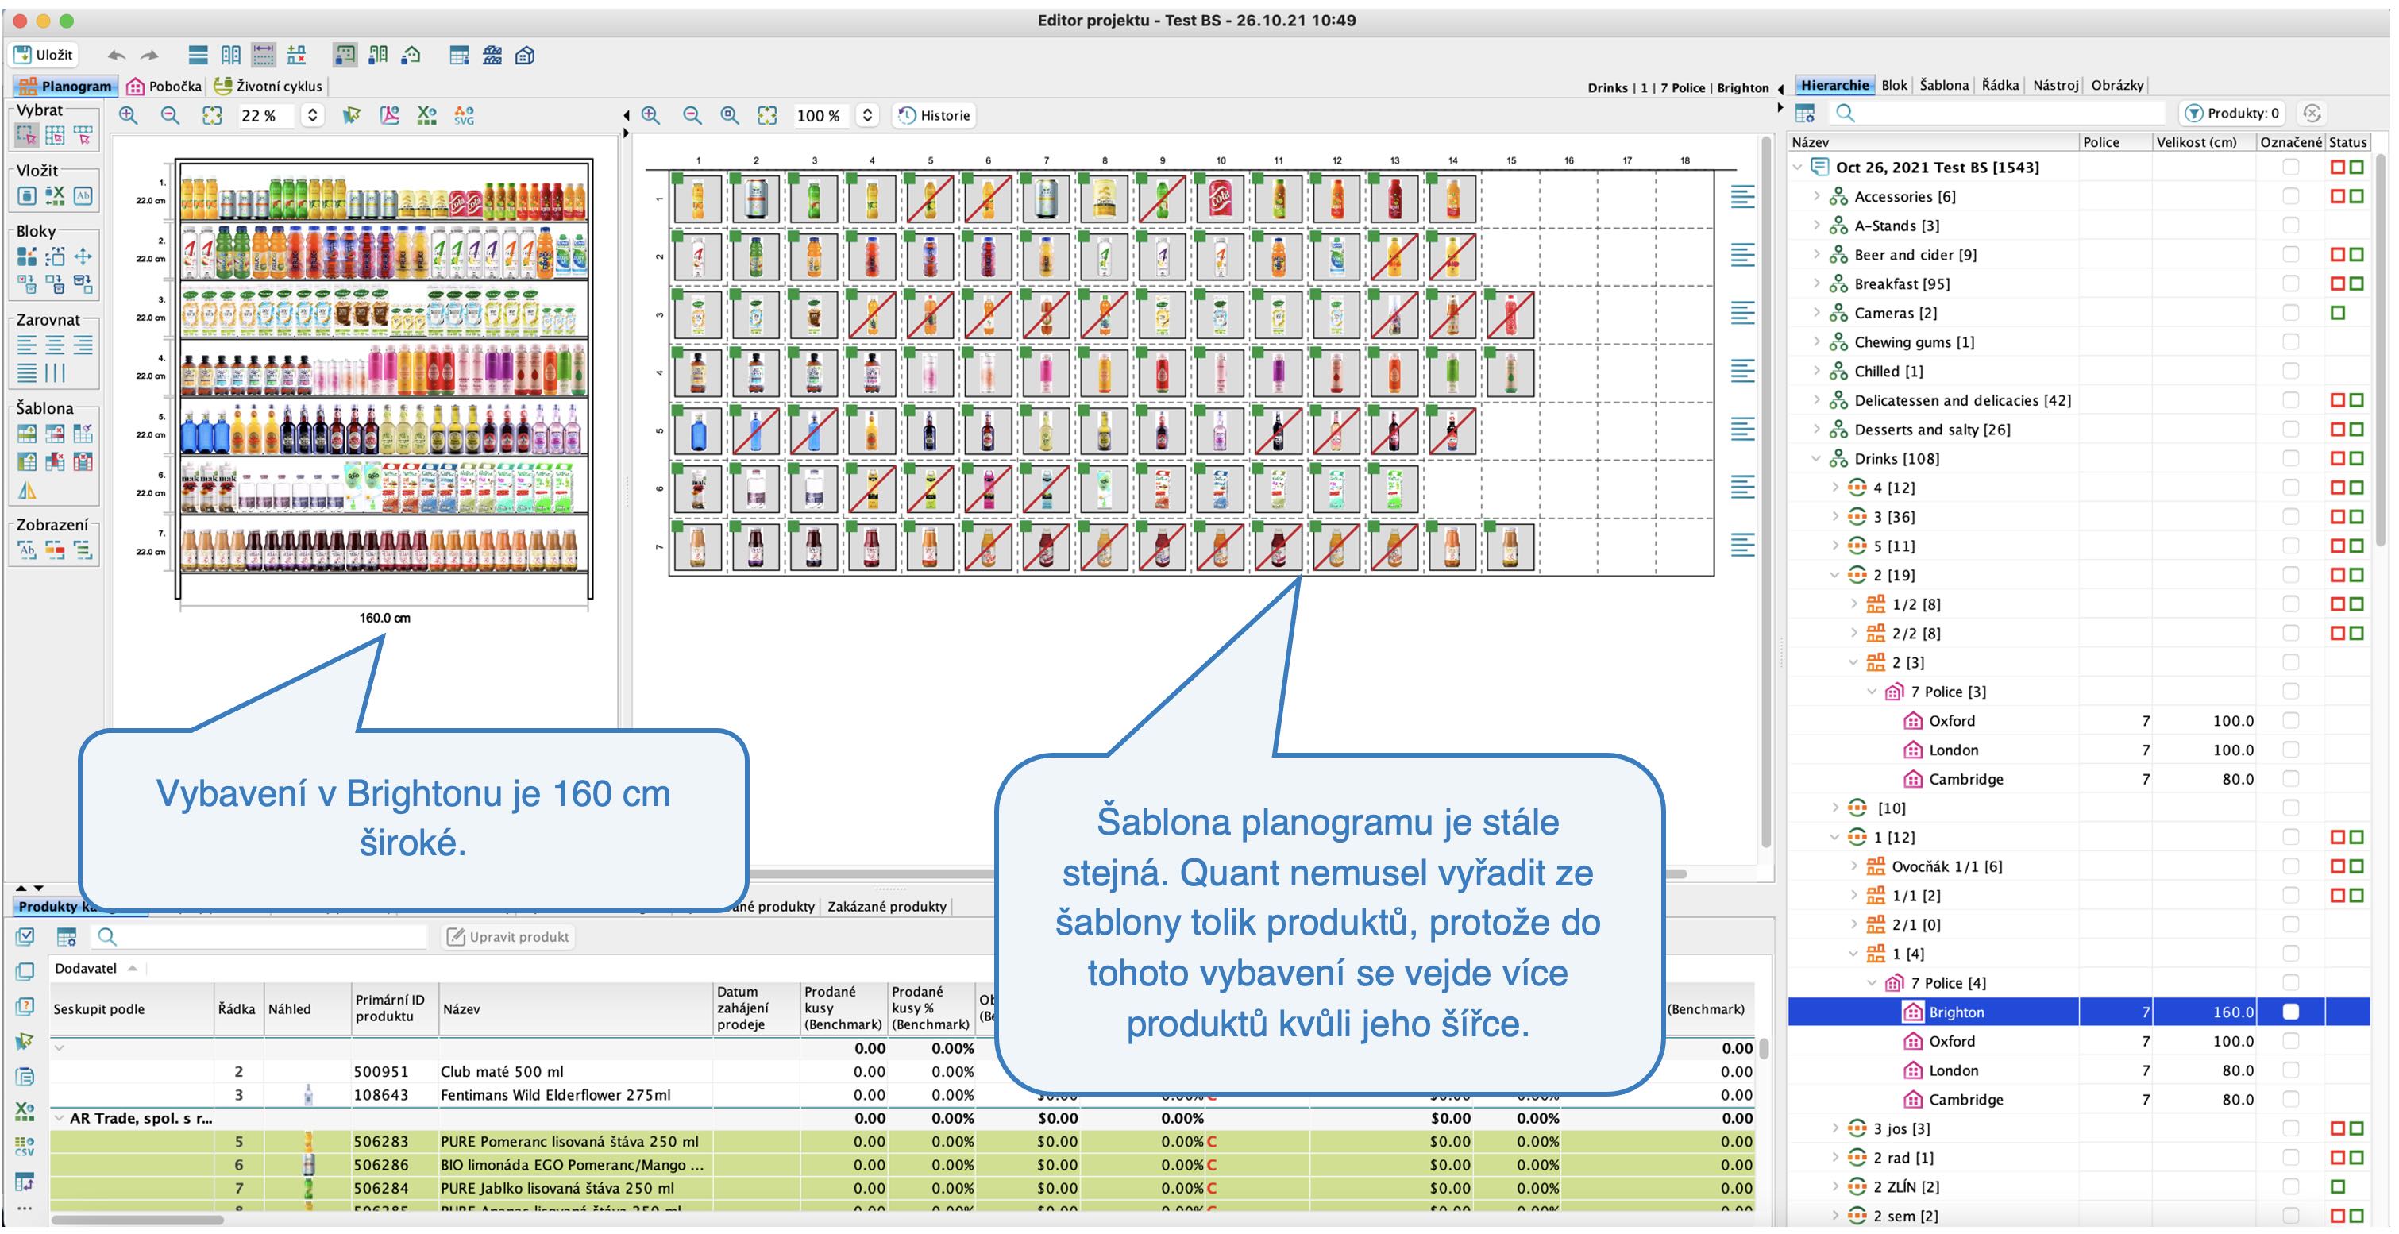
Task: Tick the Označené checkbox for Breakfast row
Action: (2290, 284)
